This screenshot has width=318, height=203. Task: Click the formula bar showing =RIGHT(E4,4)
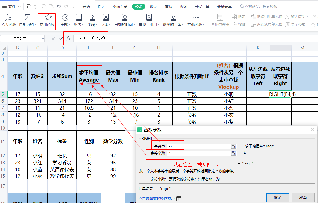(196, 39)
